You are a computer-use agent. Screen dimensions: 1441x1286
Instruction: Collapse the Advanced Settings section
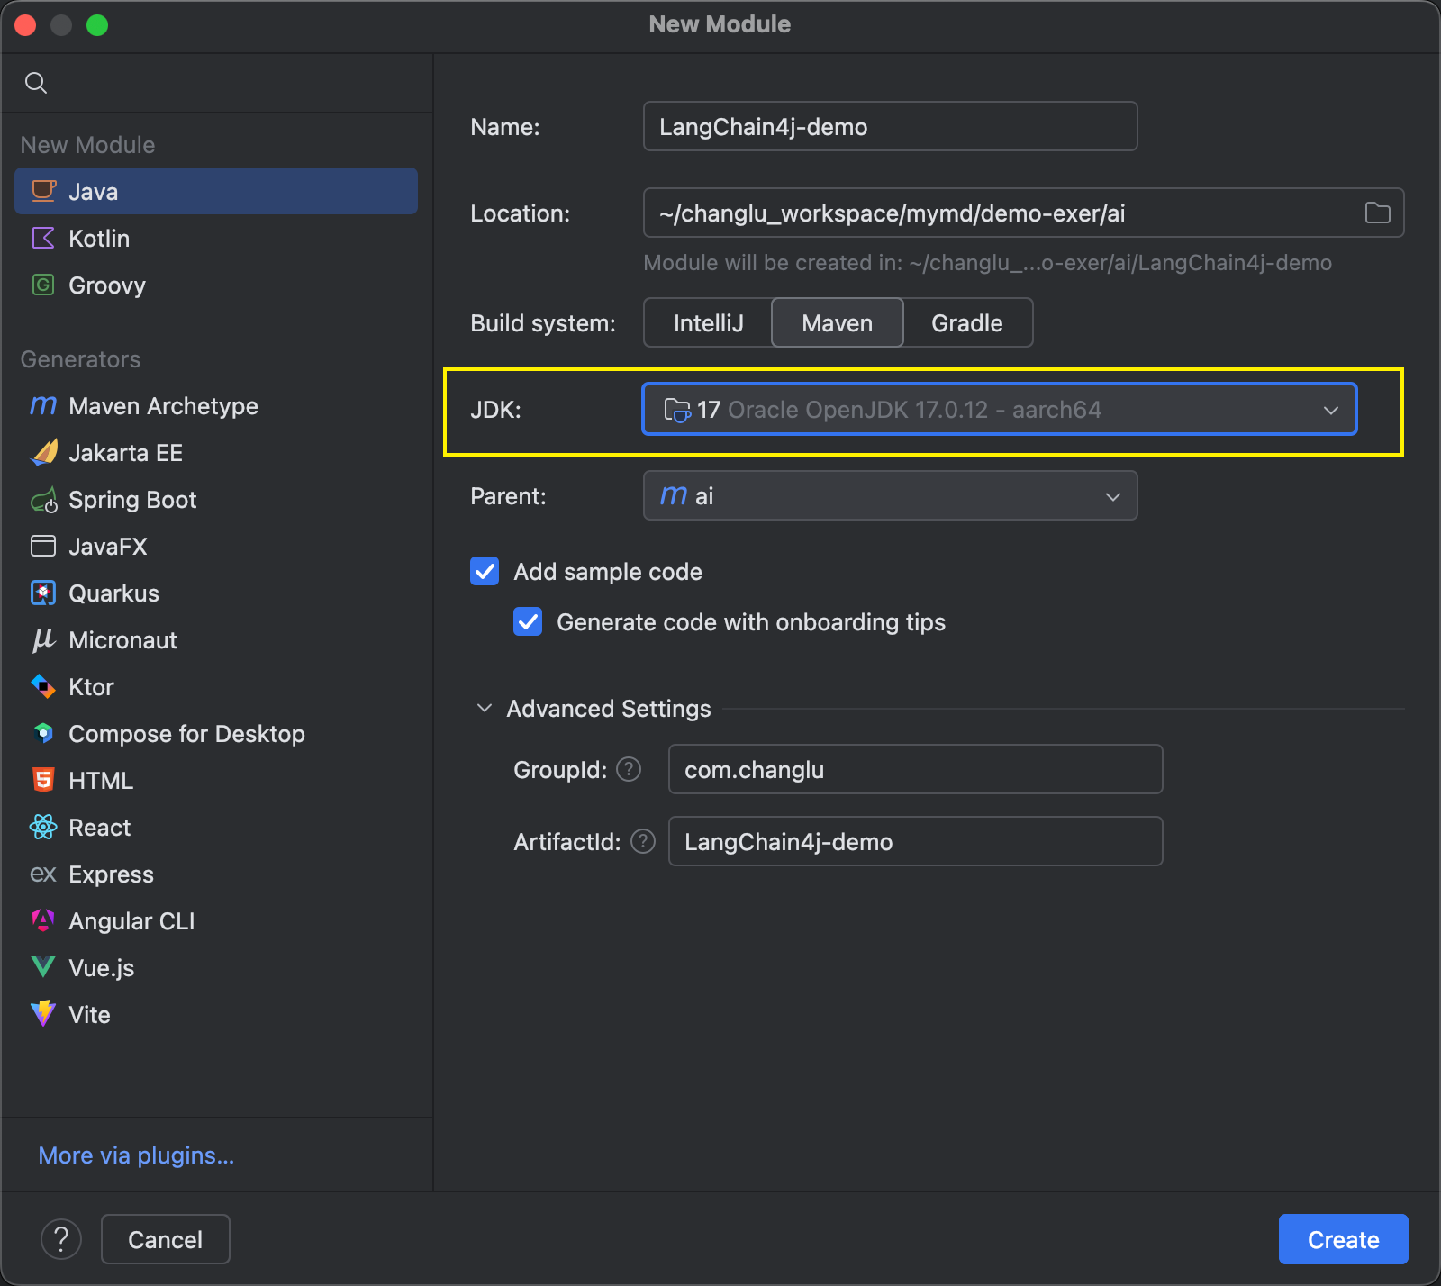pyautogui.click(x=485, y=708)
